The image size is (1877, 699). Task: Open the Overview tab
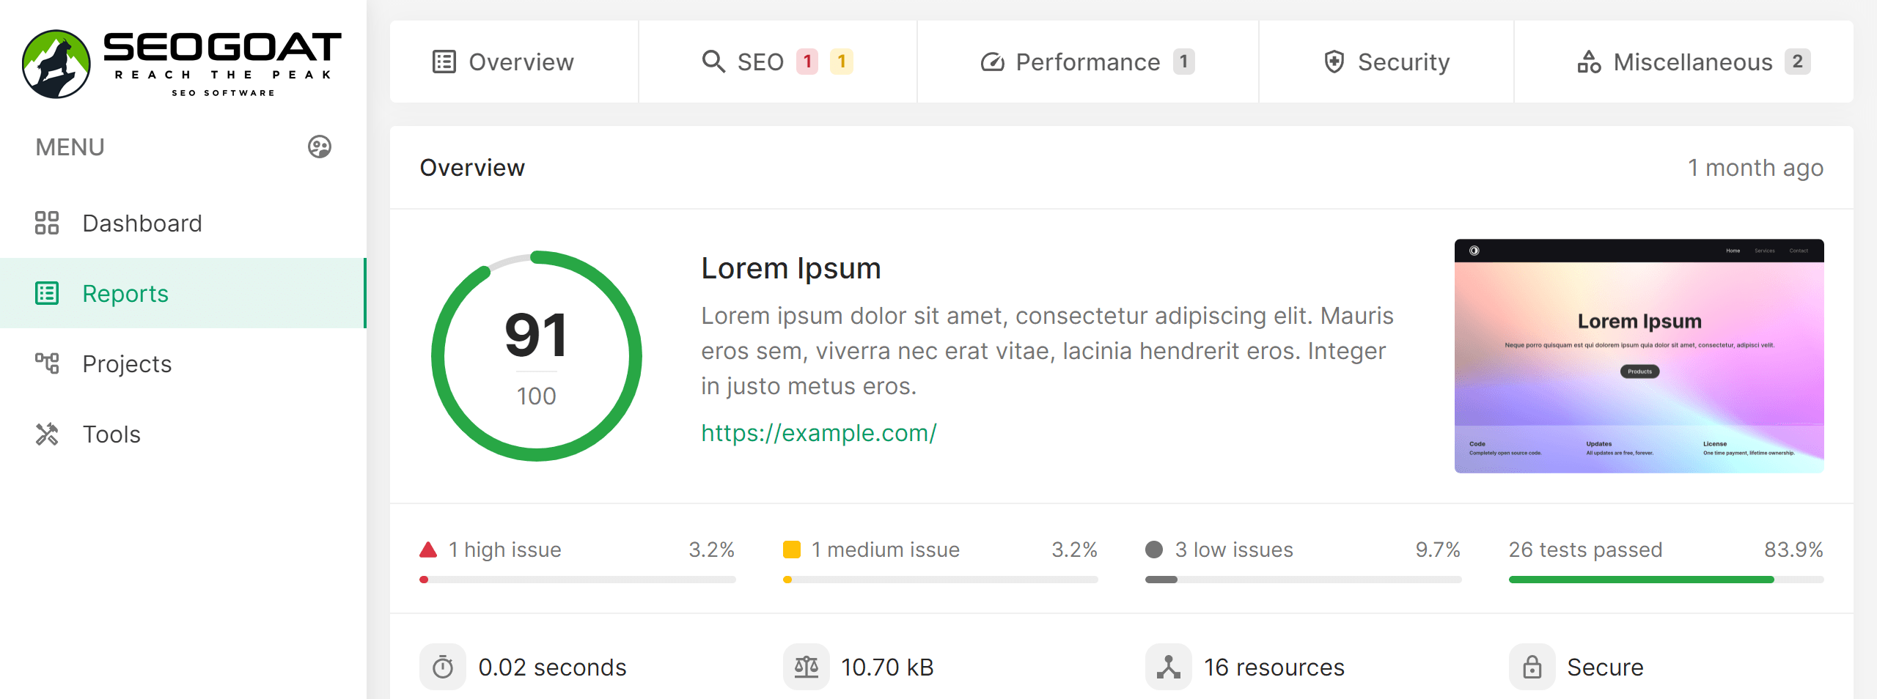pyautogui.click(x=503, y=62)
